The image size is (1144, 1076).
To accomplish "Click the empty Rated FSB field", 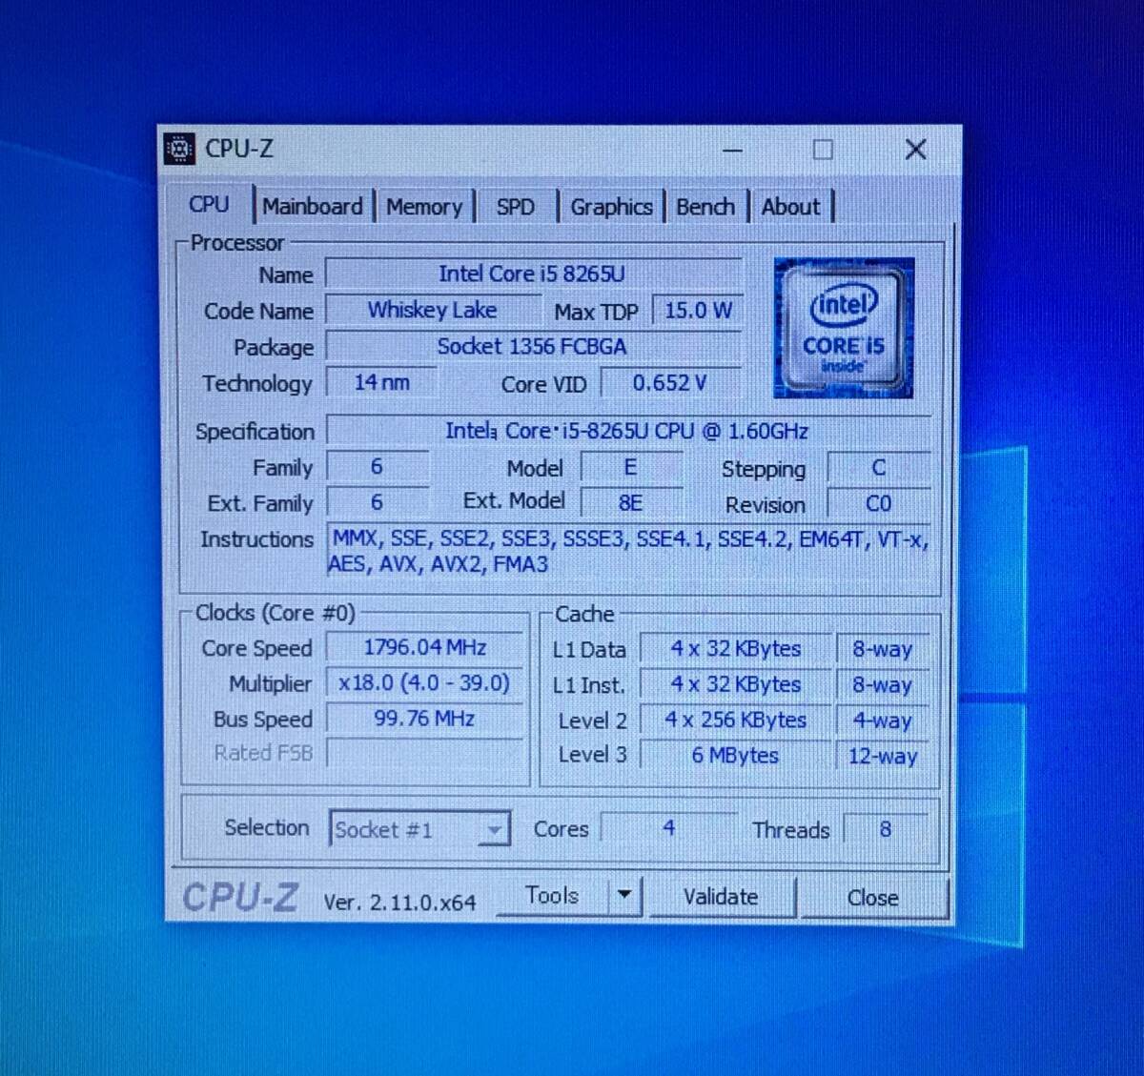I will 425,753.
